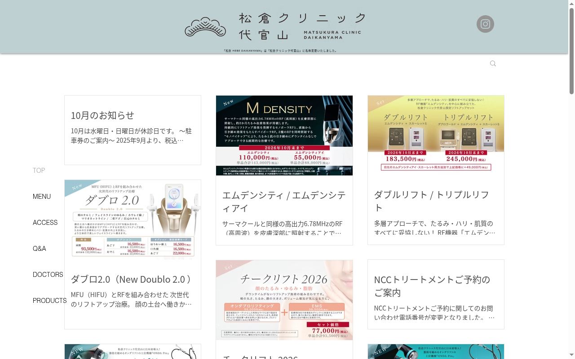Image resolution: width=575 pixels, height=359 pixels.
Task: Open the ダブルリフト / トリプルリフト post title
Action: pos(432,201)
